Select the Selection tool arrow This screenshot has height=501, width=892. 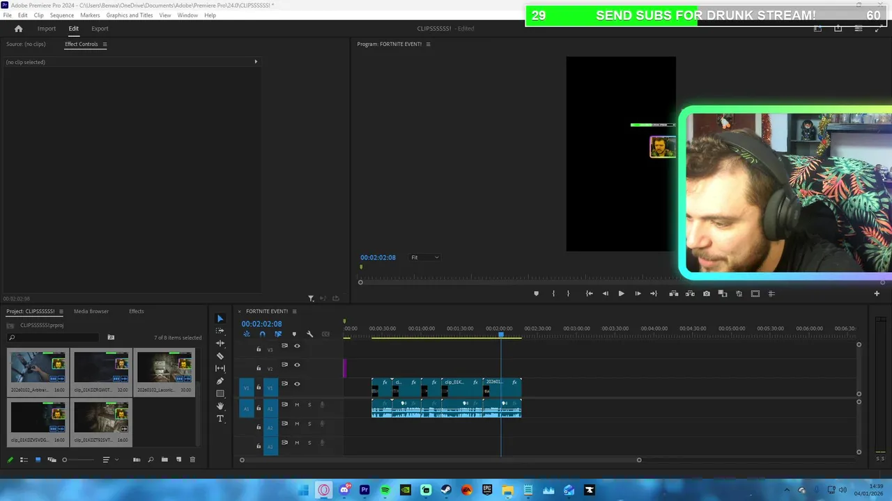click(x=220, y=319)
